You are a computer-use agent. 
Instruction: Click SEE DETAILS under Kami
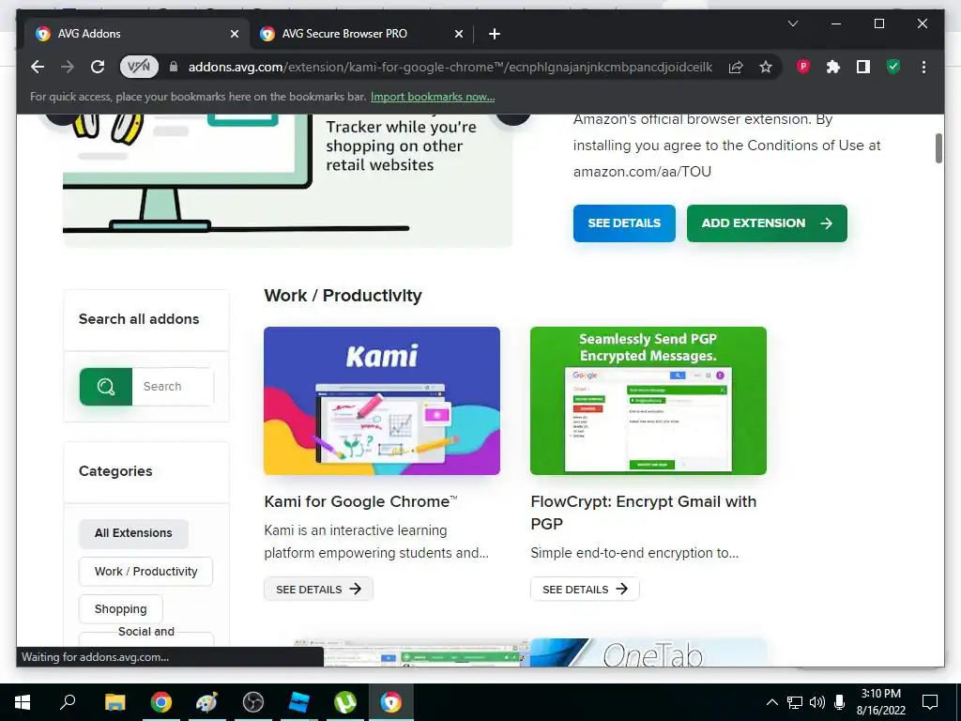tap(318, 590)
